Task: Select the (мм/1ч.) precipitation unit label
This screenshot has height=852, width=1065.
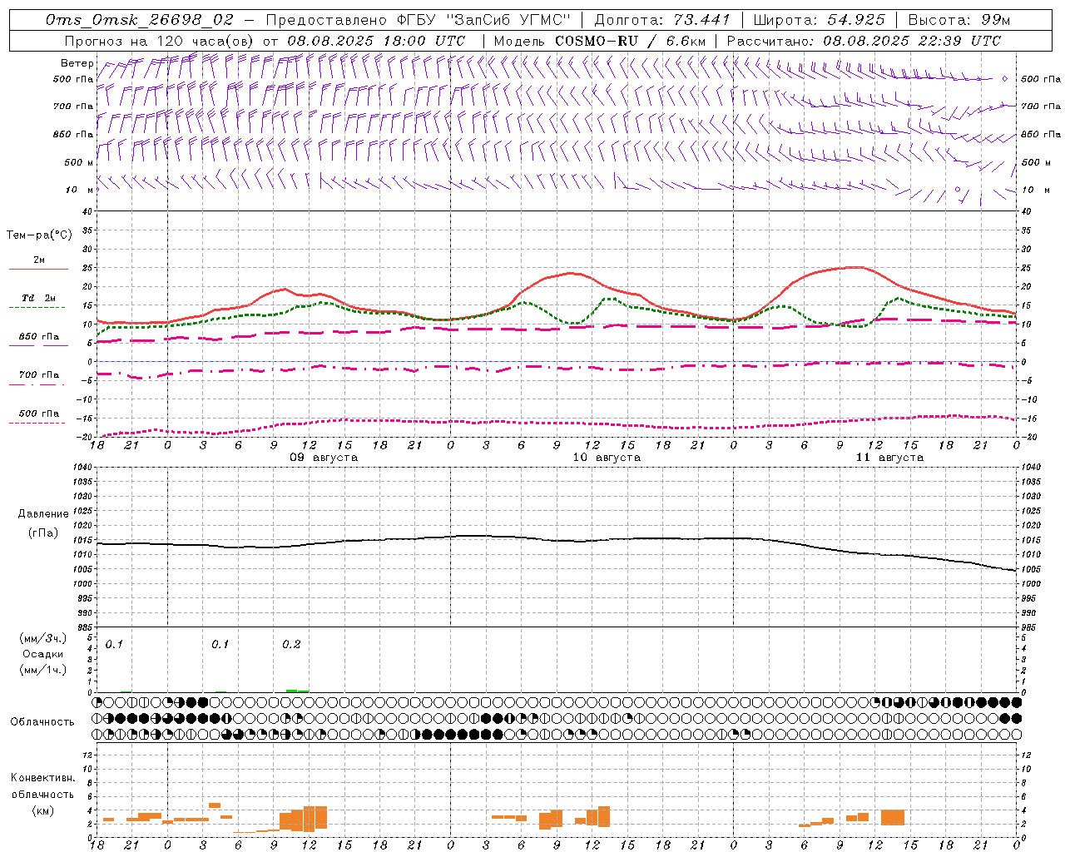Action: click(x=43, y=670)
